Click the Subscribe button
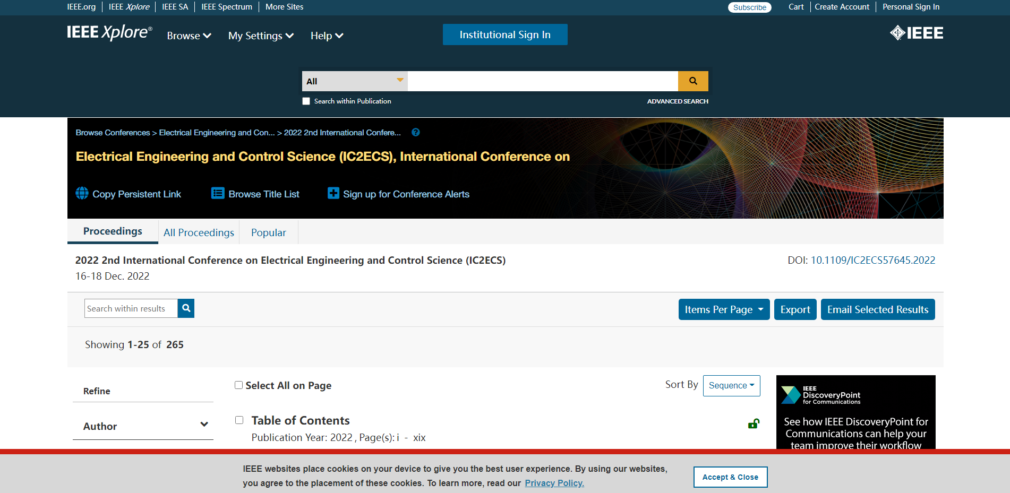 [750, 7]
